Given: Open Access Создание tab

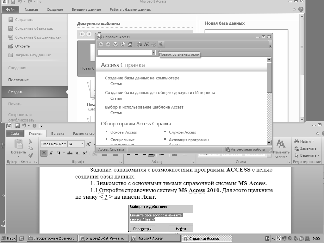Looking at the screenshot, I should (x=55, y=9).
